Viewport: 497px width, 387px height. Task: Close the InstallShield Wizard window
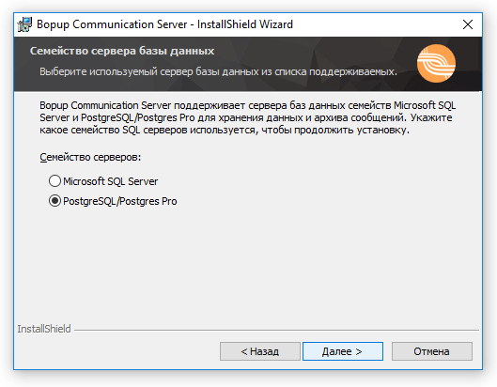tap(468, 24)
